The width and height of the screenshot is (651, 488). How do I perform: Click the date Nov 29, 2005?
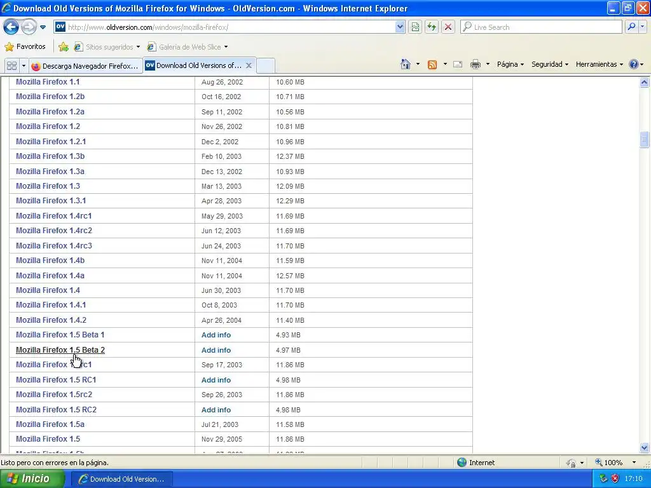tap(222, 439)
